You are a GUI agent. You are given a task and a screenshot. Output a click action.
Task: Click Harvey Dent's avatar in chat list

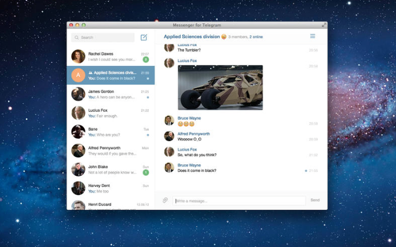[78, 188]
